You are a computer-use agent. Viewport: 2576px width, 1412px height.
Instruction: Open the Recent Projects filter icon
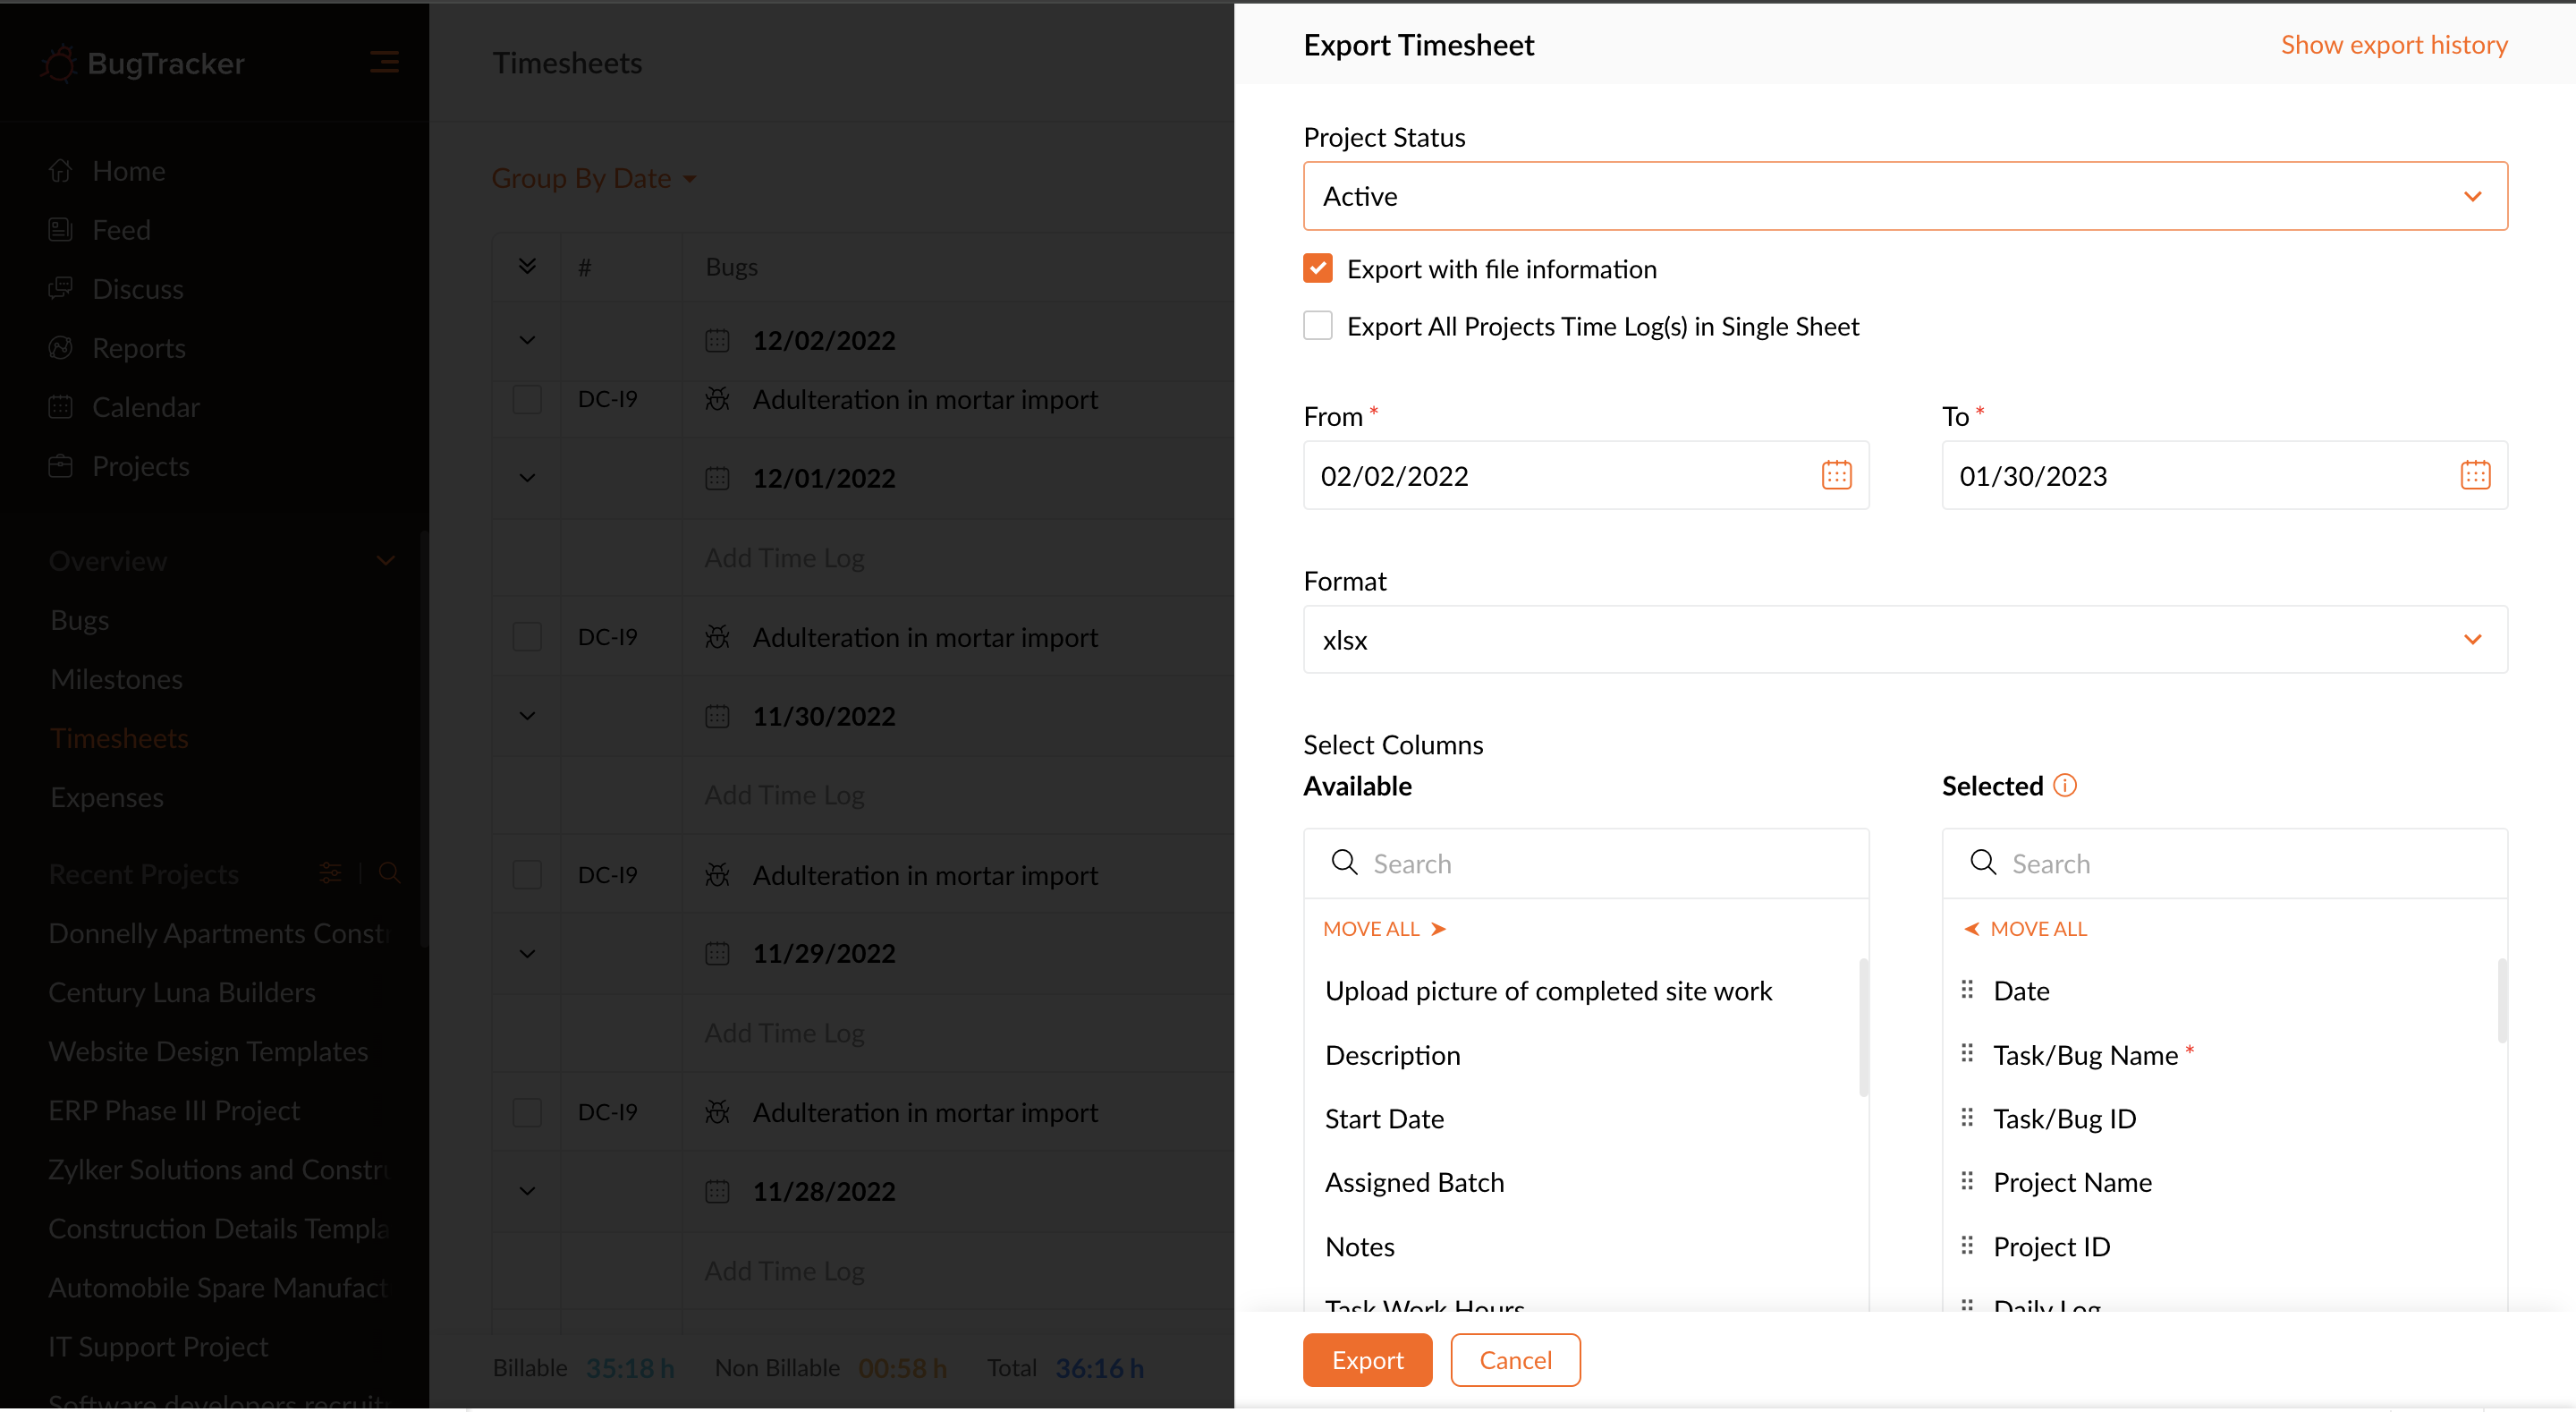[x=330, y=872]
